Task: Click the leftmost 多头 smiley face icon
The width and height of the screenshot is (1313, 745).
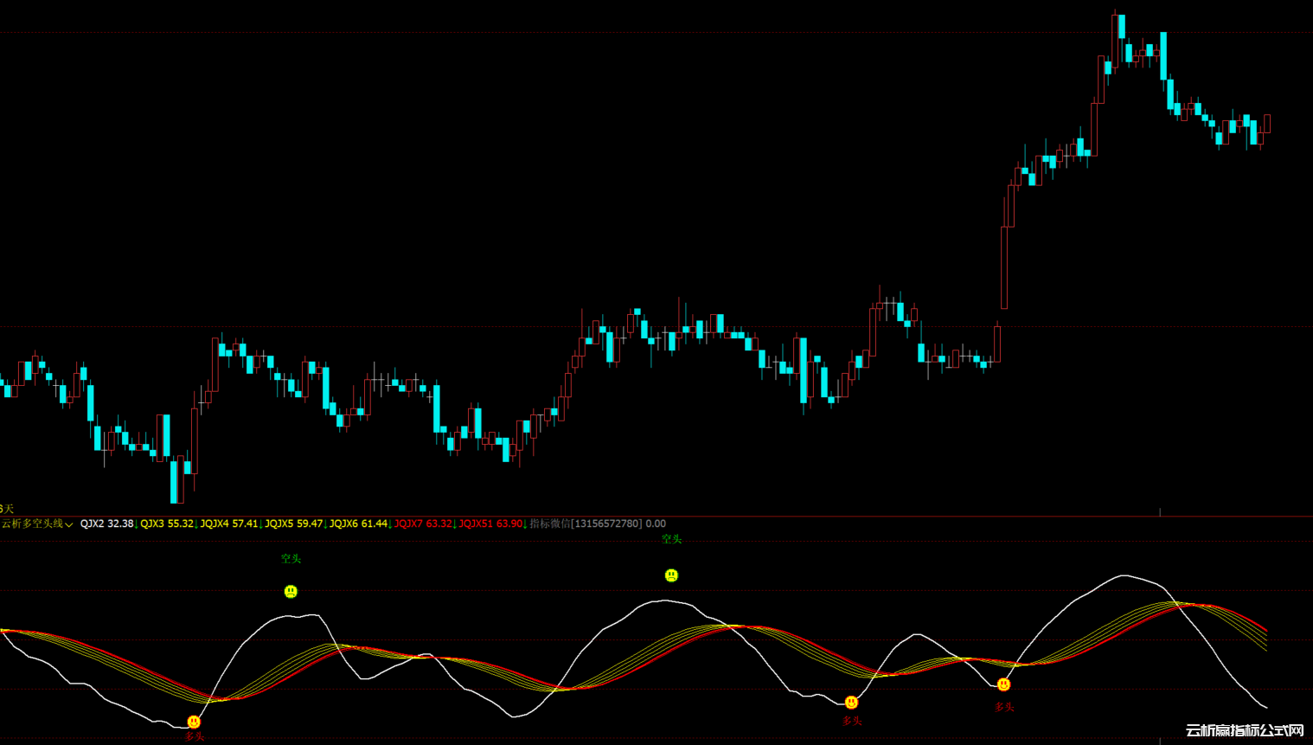Action: click(x=194, y=722)
